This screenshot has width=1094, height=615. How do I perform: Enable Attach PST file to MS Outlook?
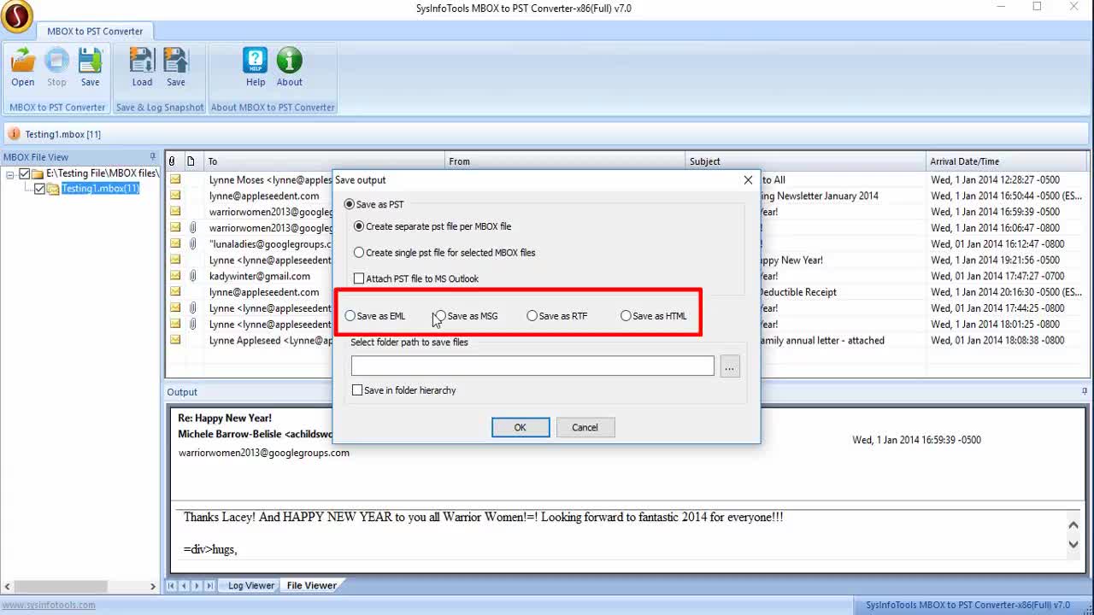pos(359,278)
